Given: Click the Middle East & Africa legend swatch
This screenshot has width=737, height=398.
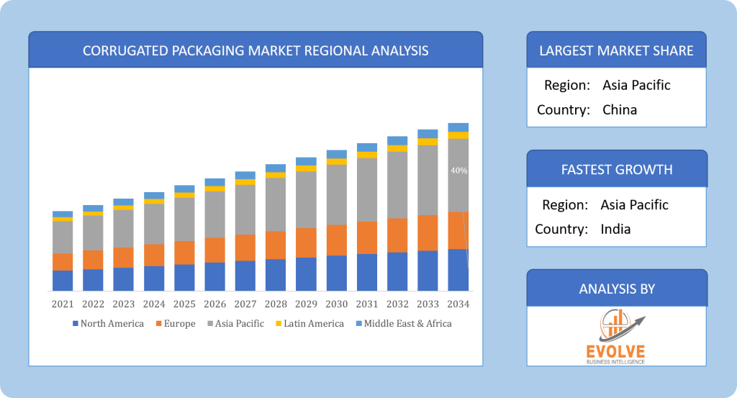Looking at the screenshot, I should (x=359, y=324).
